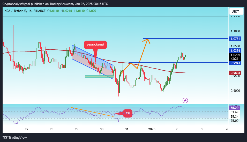Click the open value O1.0140

coord(53,11)
